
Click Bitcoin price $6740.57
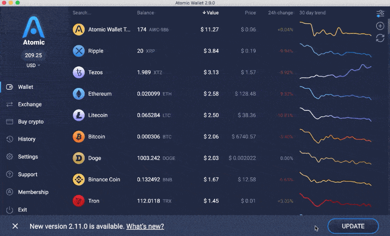[243, 137]
